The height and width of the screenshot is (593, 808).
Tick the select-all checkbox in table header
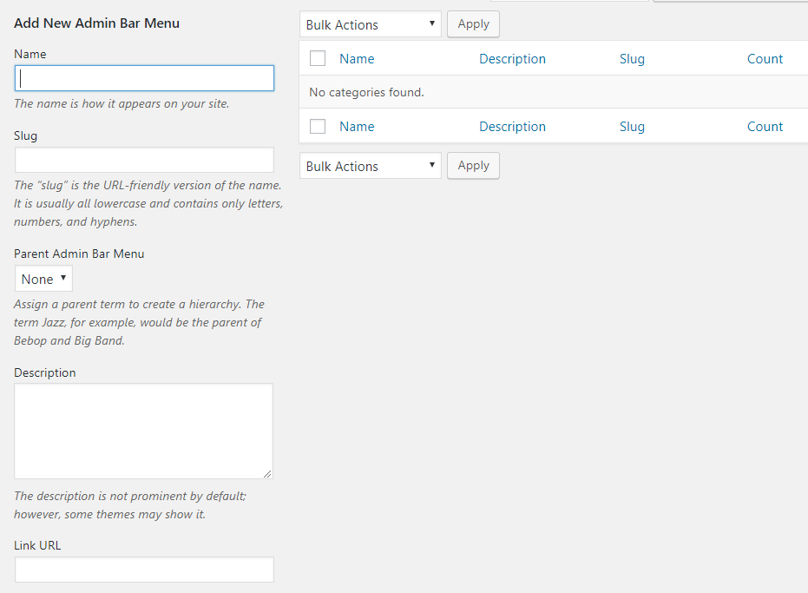[x=318, y=59]
